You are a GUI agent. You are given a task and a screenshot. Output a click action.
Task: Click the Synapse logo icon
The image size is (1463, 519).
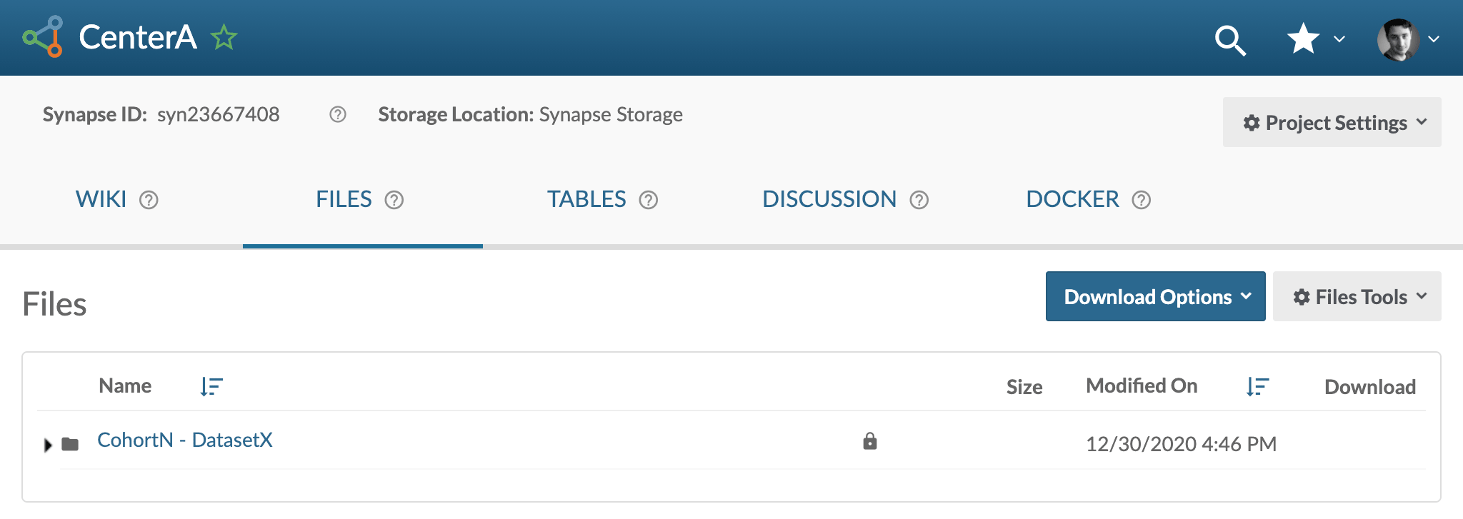point(43,37)
